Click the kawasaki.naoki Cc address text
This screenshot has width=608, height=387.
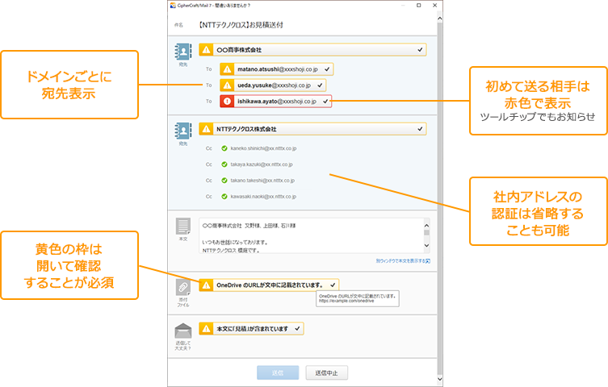point(263,197)
